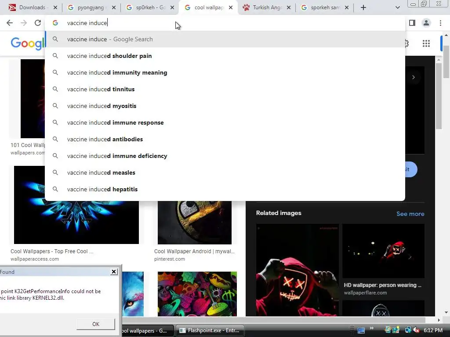Pick 'vaccine induced immune response' suggestion
This screenshot has width=450, height=337.
coord(225,123)
